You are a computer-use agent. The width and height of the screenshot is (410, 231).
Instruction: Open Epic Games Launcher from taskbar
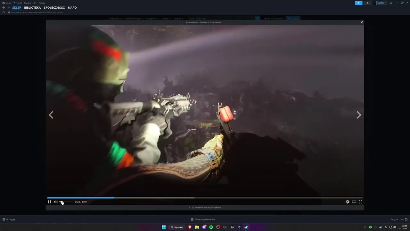click(239, 227)
